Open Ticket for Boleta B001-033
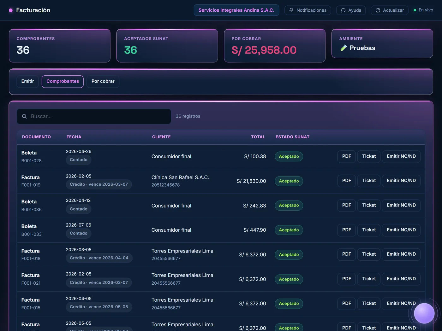Viewport: 442px width, 331px height. coord(369,230)
